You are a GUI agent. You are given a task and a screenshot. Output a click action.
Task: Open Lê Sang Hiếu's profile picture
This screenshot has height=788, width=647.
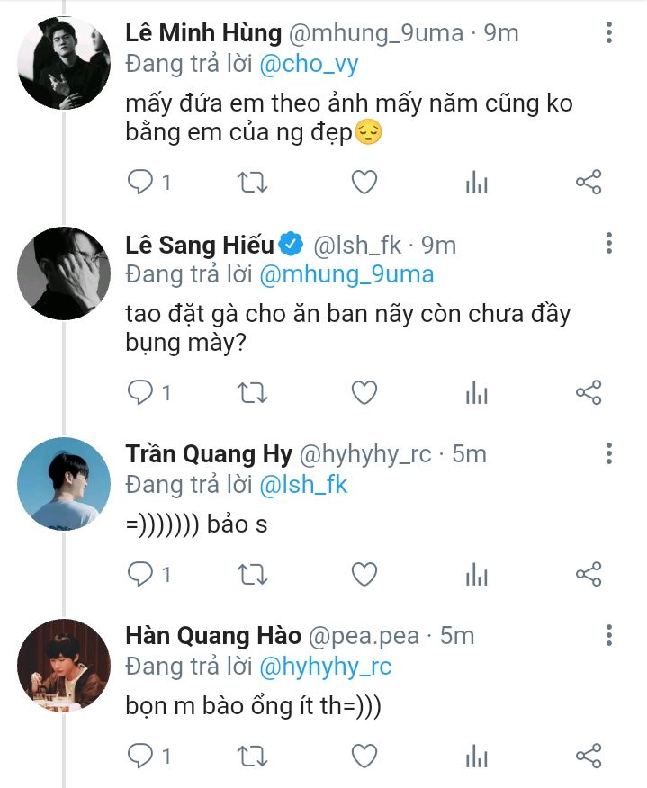(x=63, y=272)
